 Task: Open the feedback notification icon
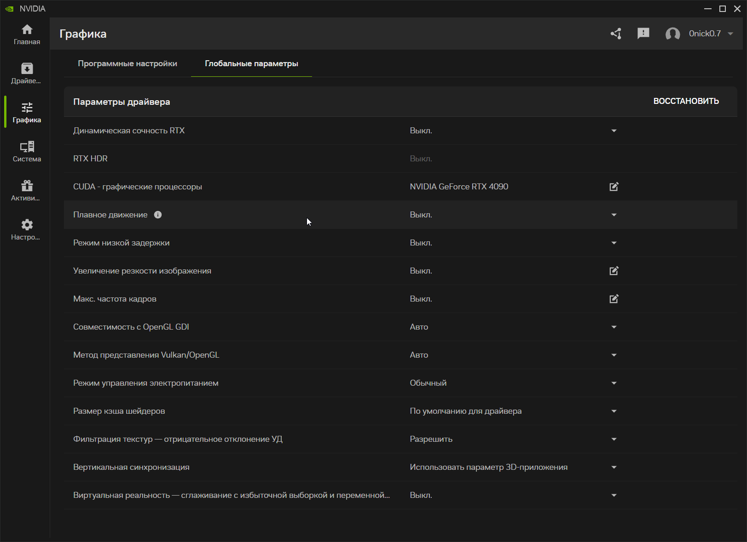tap(643, 34)
